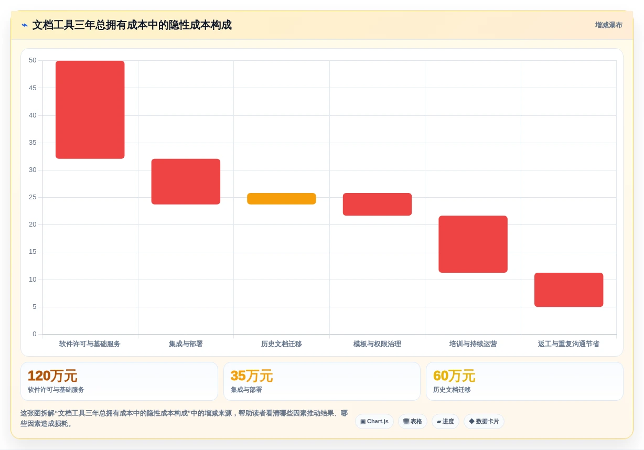
Task: Click the red bar for 集成与部署
Action: pyautogui.click(x=186, y=181)
